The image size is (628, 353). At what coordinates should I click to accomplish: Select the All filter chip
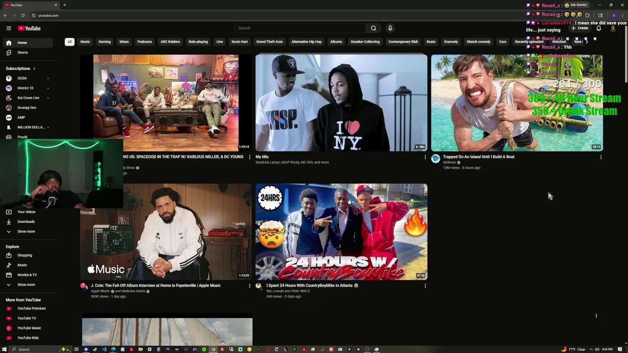click(x=70, y=42)
